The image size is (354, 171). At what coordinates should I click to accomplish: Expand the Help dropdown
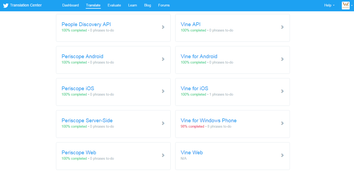(329, 5)
